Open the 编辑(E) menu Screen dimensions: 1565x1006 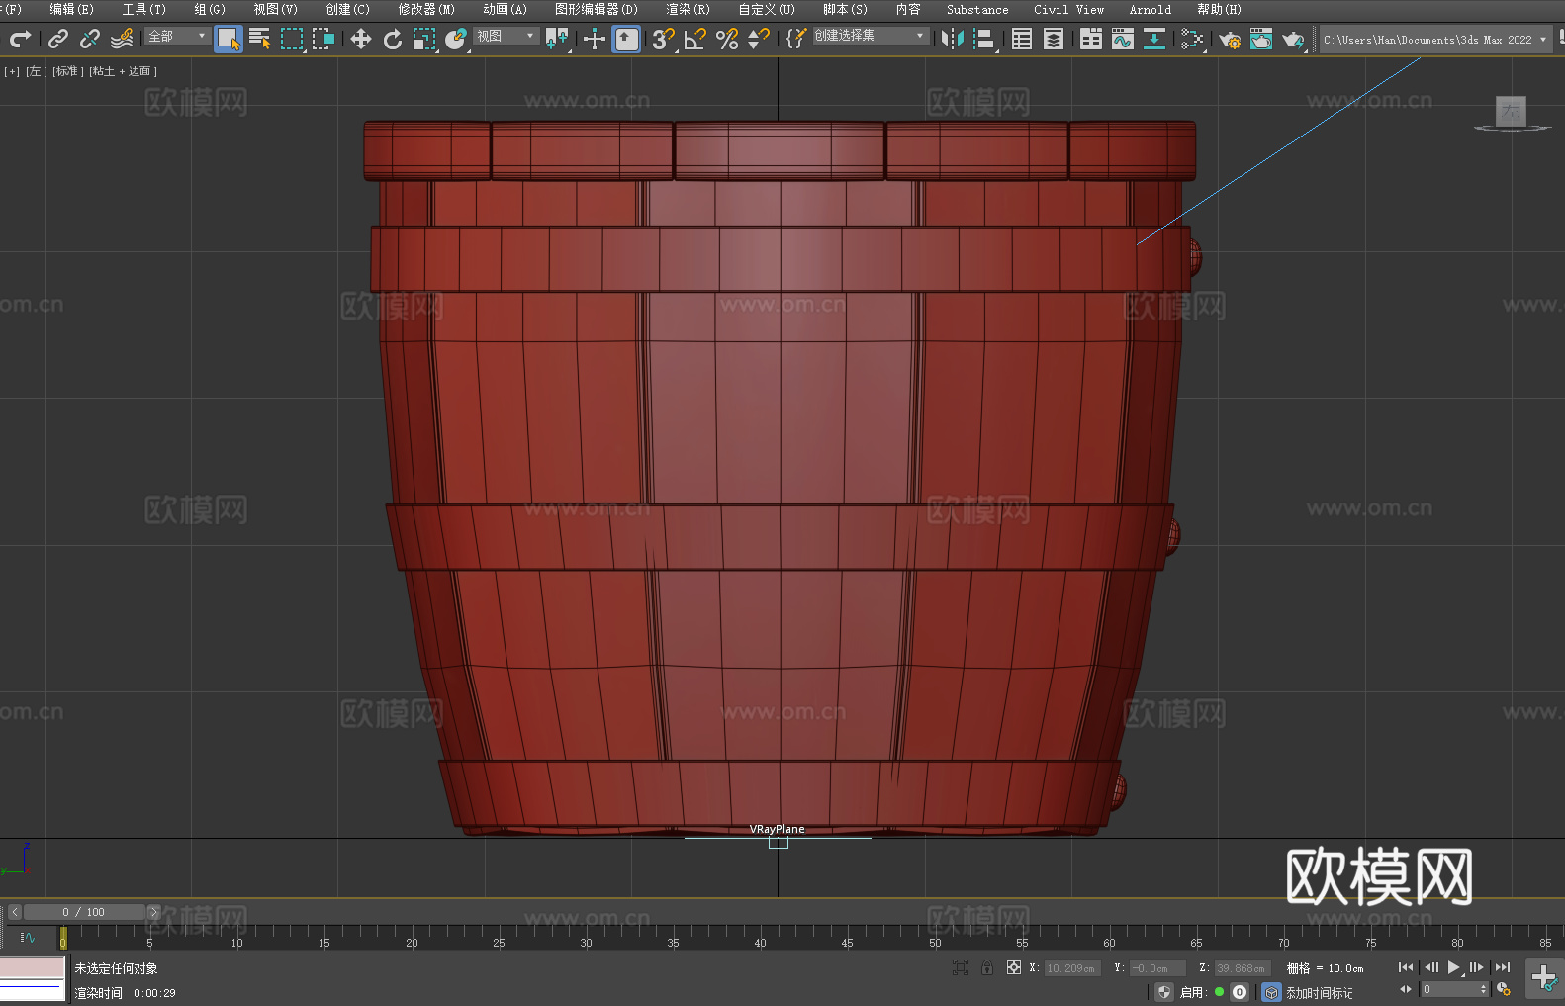71,9
